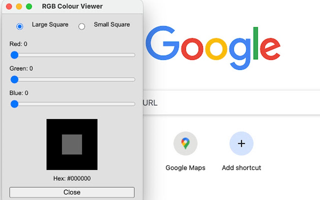This screenshot has width=320, height=200.
Task: Click the Red slider track
Action: tap(78, 55)
